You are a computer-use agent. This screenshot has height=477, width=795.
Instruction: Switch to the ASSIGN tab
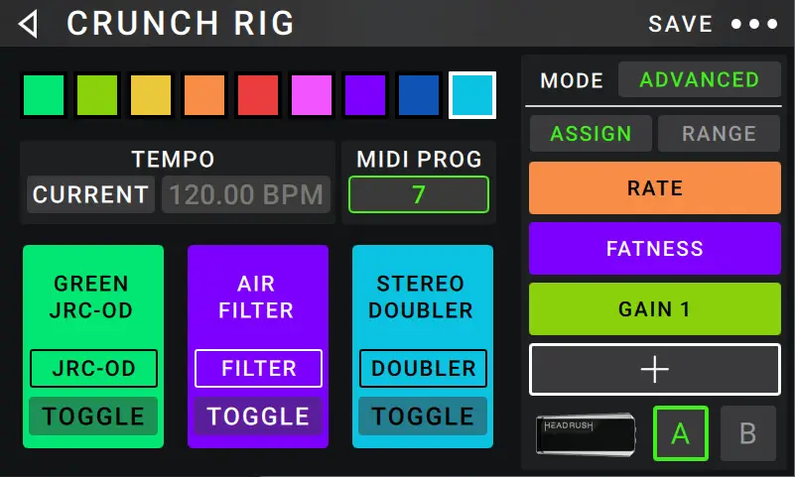(591, 134)
